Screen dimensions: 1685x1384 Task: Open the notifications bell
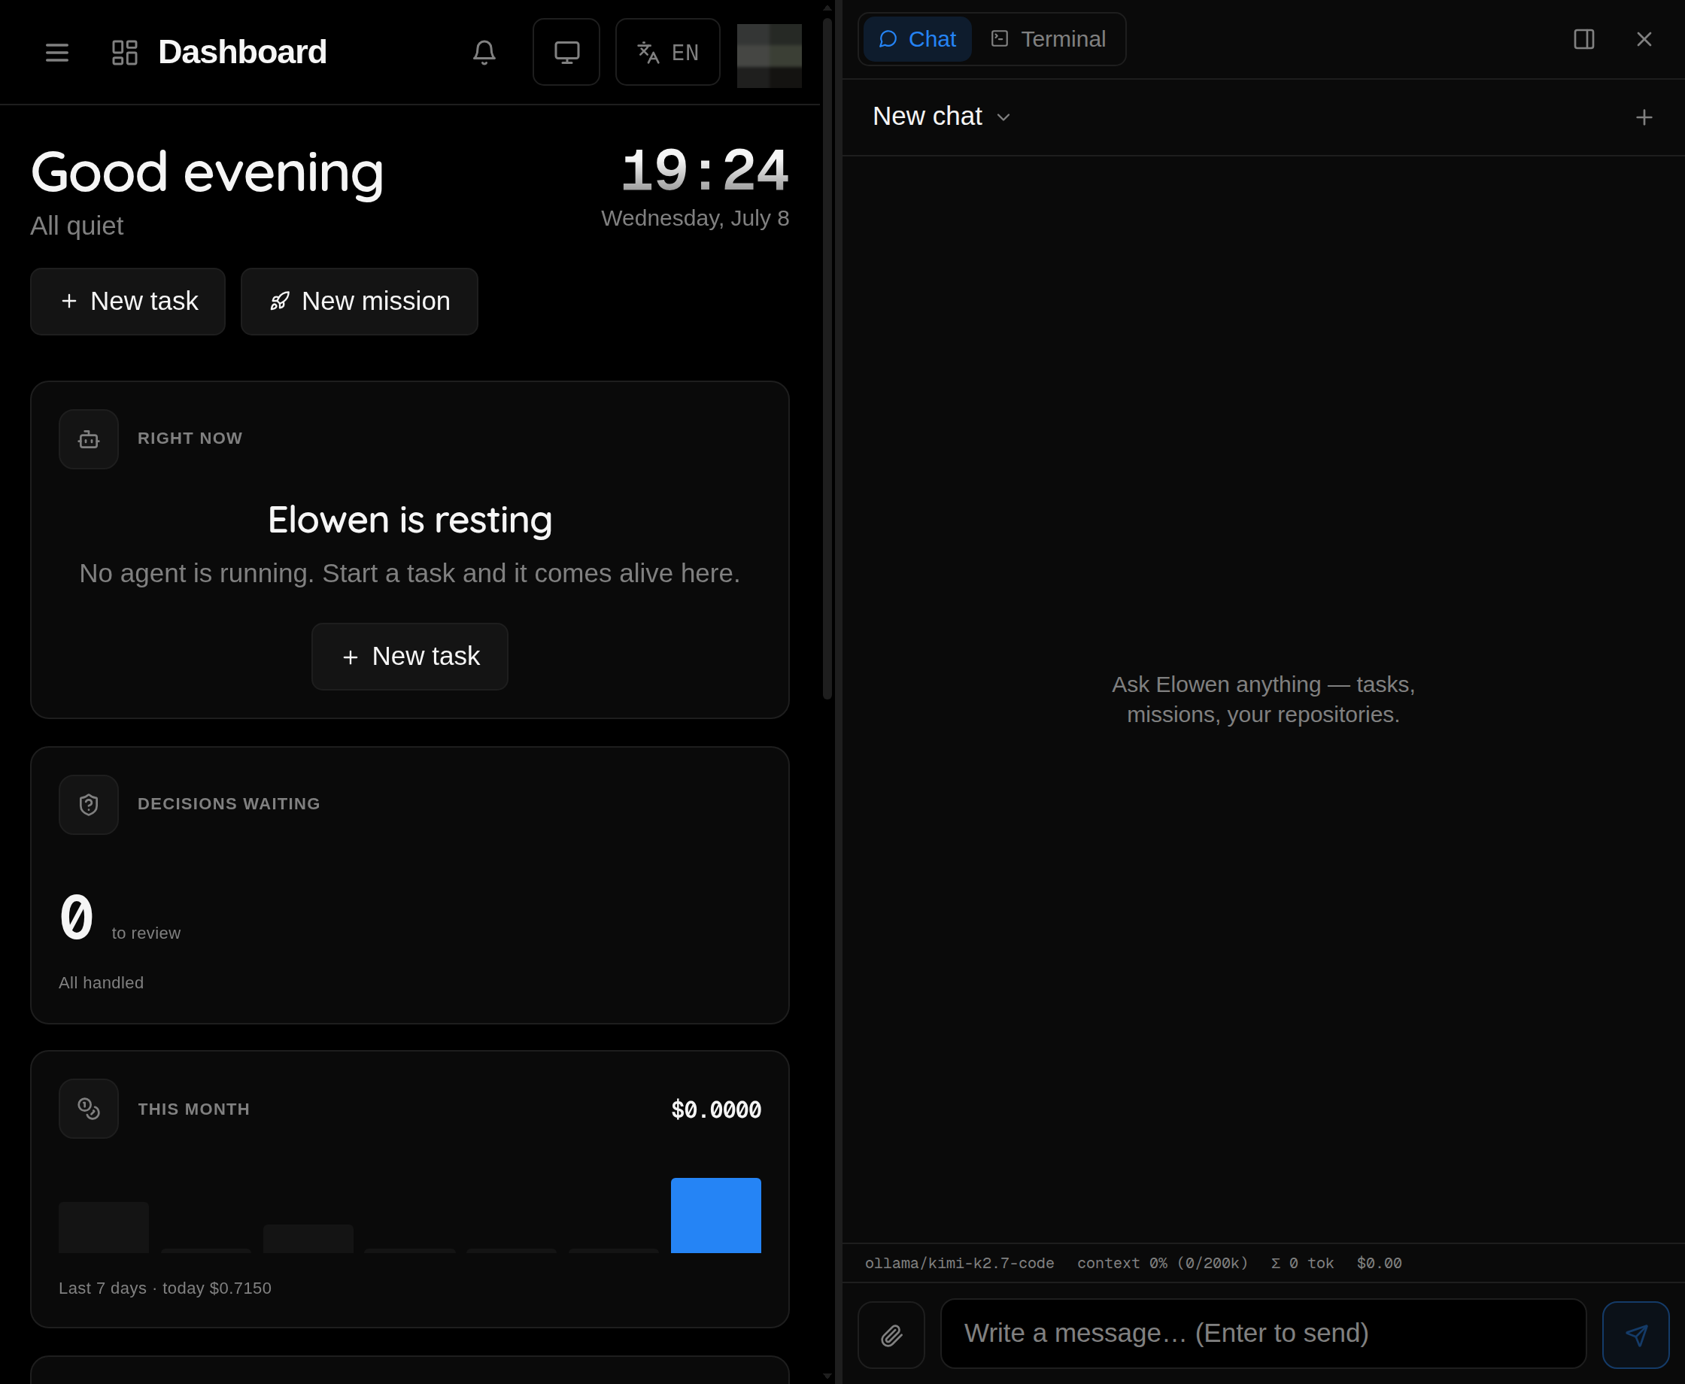(484, 53)
